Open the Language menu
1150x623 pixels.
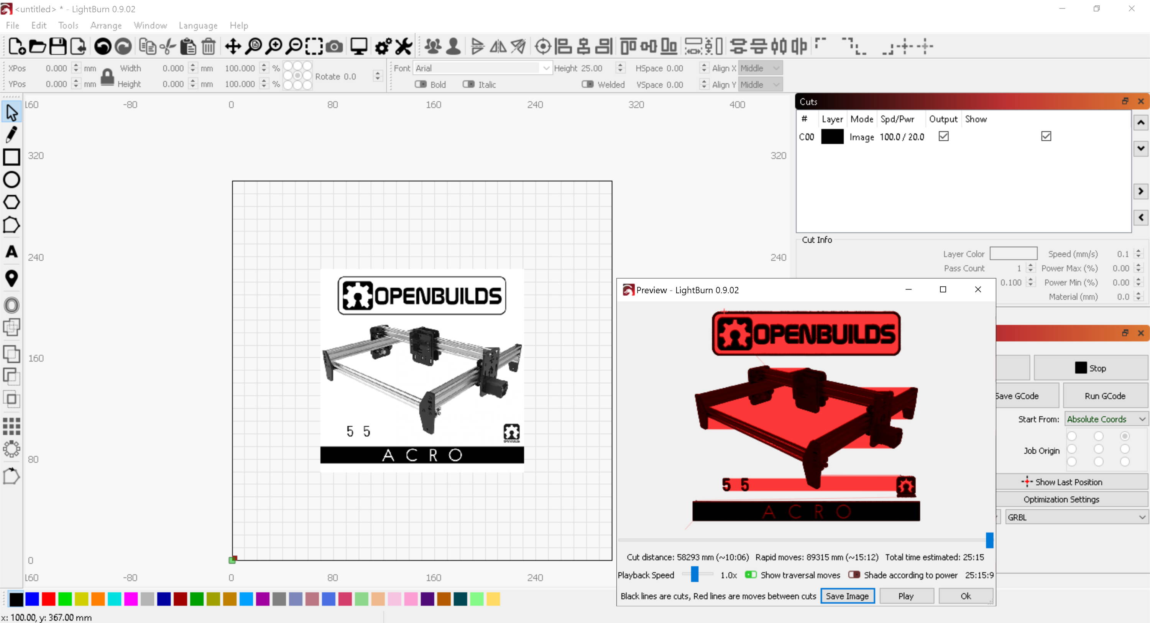[x=198, y=25]
